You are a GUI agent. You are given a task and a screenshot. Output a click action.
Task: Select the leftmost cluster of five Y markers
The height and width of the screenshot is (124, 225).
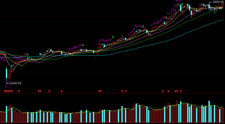coord(9,91)
